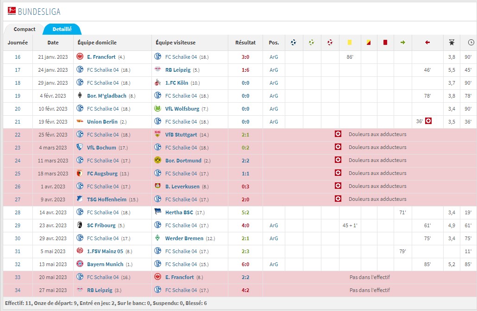Click the Équipe visiteuse column header
Image resolution: width=477 pixels, height=311 pixels.
click(x=176, y=43)
